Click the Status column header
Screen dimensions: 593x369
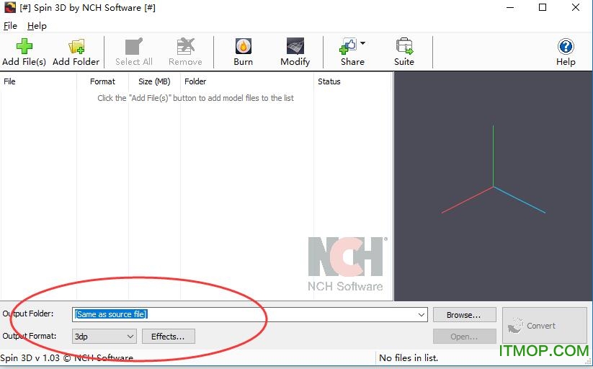(x=329, y=81)
